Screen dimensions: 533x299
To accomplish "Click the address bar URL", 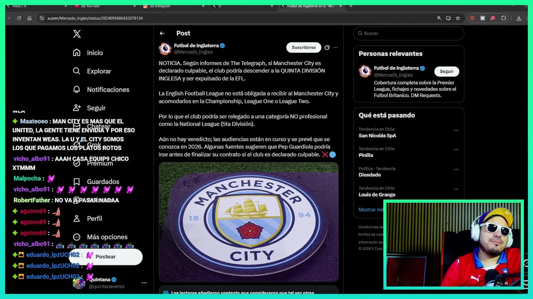I will 95,18.
